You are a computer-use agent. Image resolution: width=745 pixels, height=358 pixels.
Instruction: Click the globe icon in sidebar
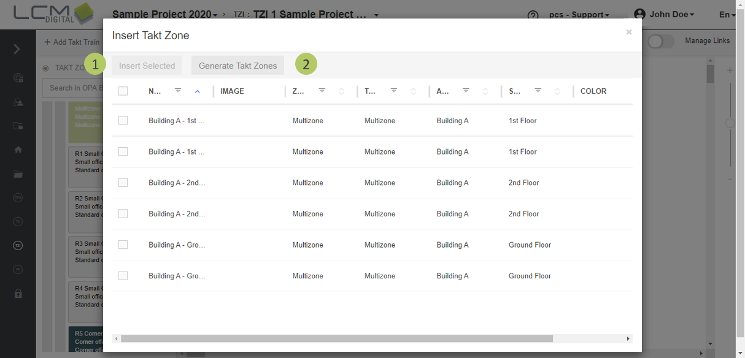pyautogui.click(x=18, y=78)
